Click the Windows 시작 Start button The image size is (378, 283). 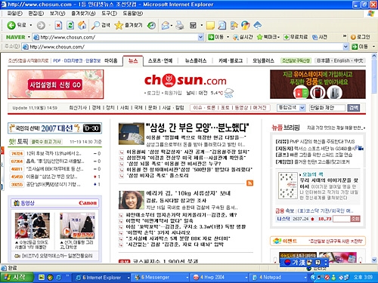(17, 278)
